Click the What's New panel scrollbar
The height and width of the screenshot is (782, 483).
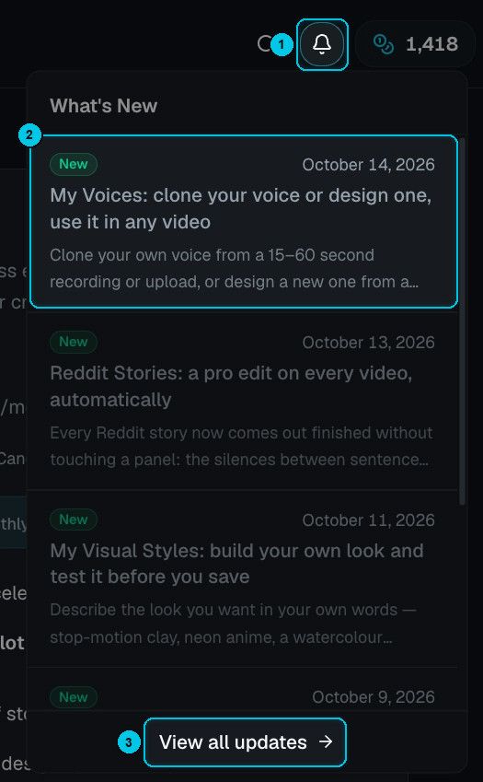462,321
